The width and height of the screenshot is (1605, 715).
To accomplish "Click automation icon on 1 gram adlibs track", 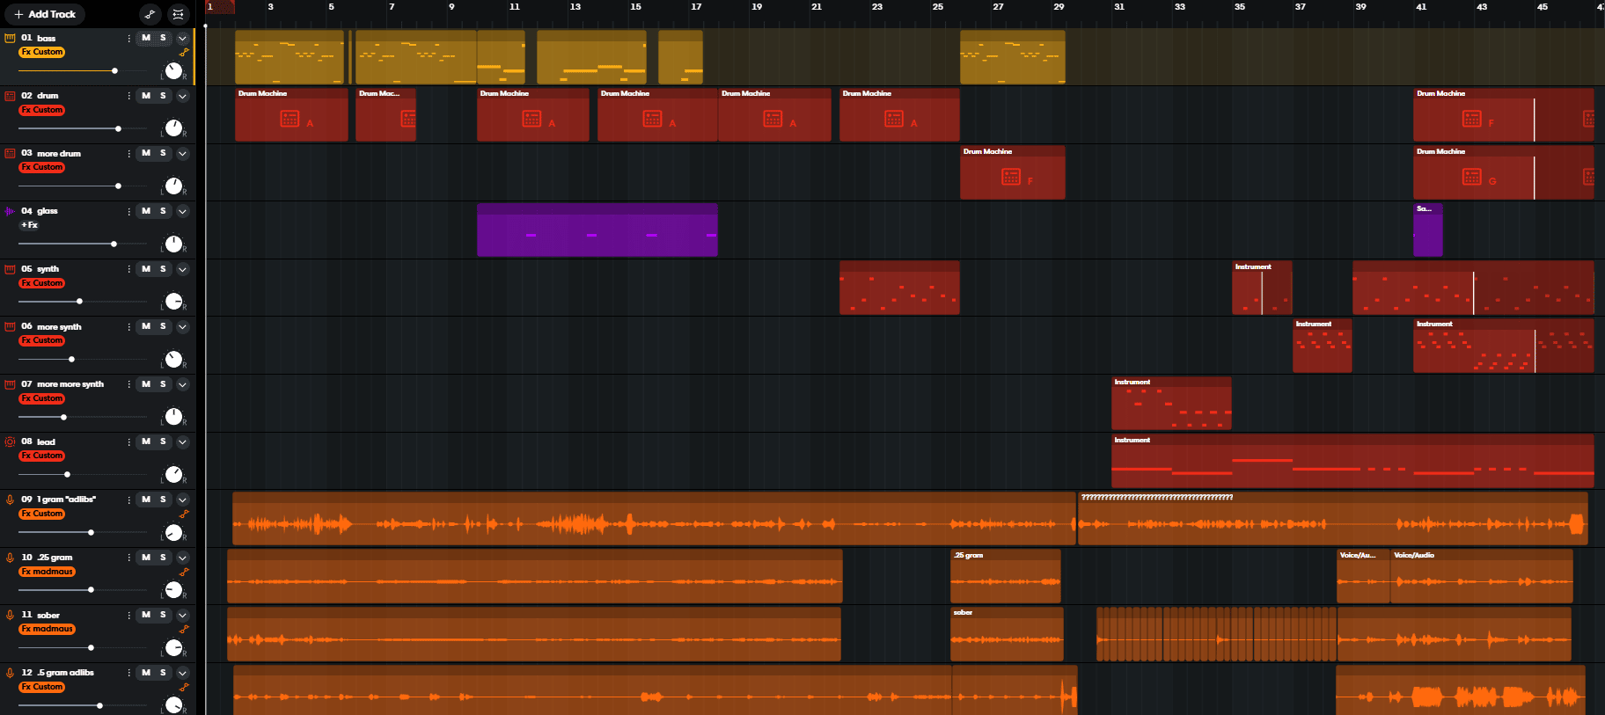I will pyautogui.click(x=184, y=514).
